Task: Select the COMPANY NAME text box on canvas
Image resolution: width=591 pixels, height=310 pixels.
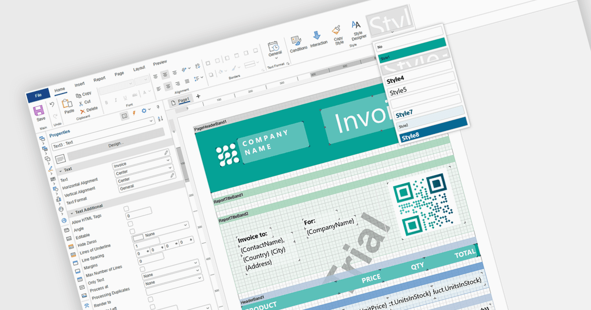Action: pyautogui.click(x=274, y=143)
